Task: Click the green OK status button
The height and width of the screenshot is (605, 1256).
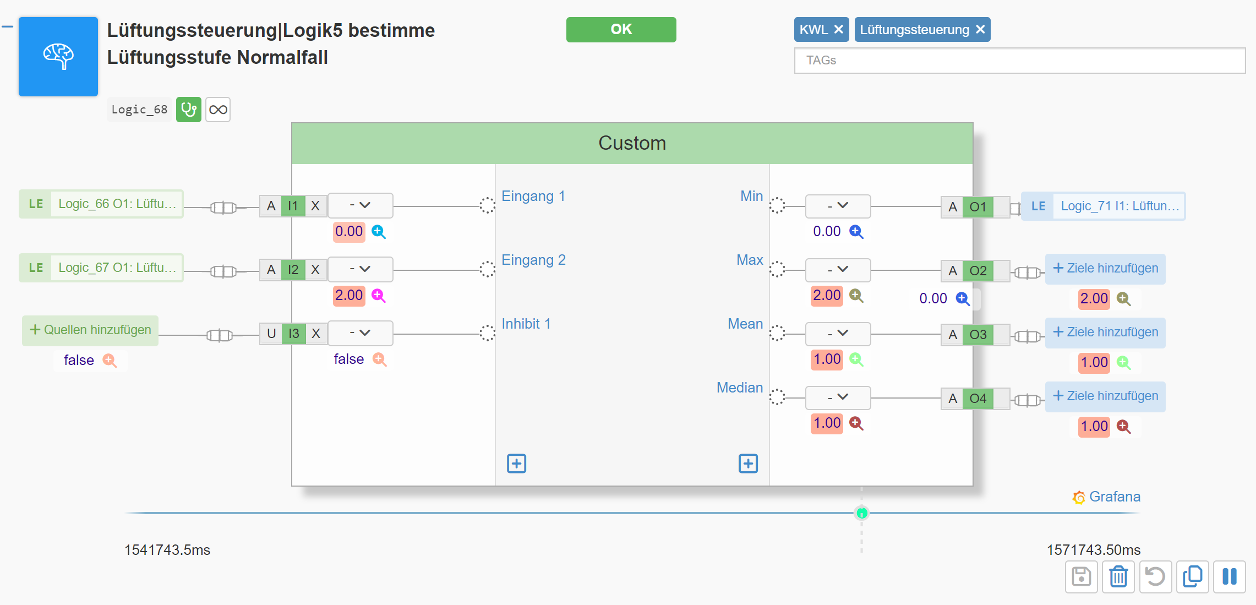Action: 621,30
